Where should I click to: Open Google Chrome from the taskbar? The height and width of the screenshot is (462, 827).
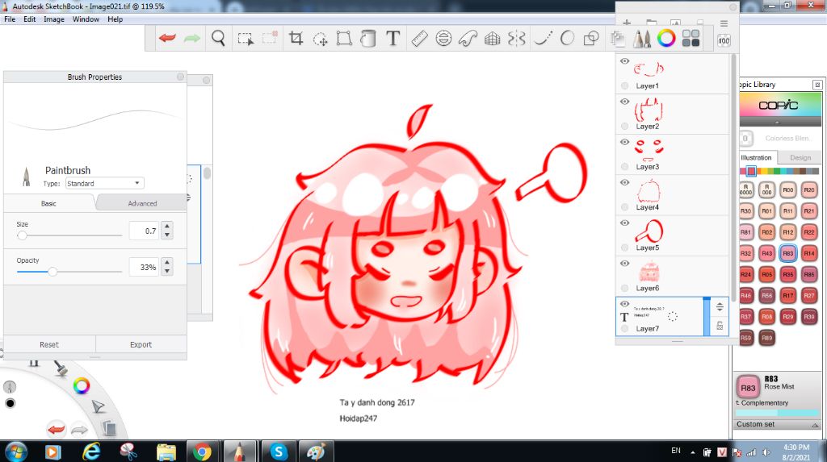[202, 452]
